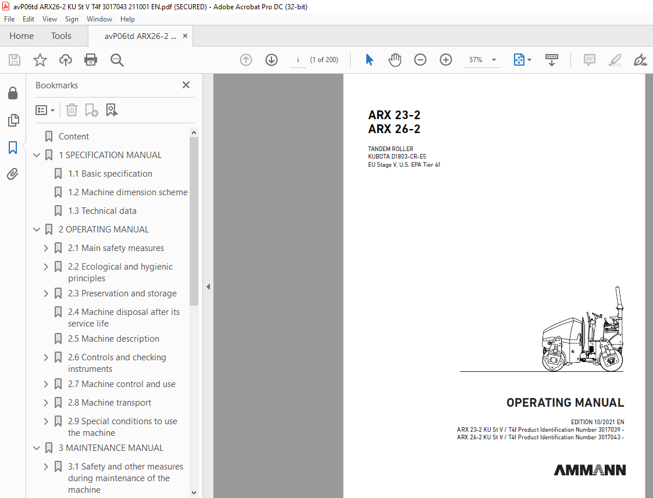
Task: Switch to the Home tab
Action: point(22,36)
